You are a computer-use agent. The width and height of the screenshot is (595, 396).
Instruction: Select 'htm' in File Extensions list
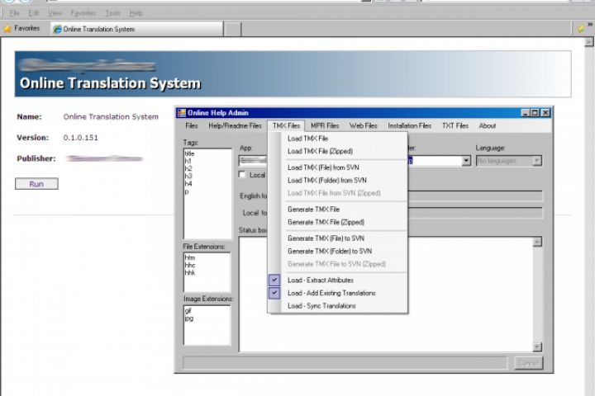(190, 257)
